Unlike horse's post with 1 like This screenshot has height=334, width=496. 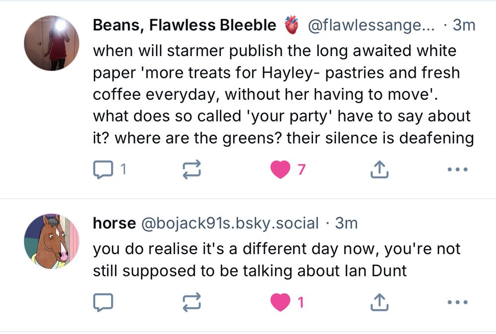tap(281, 302)
